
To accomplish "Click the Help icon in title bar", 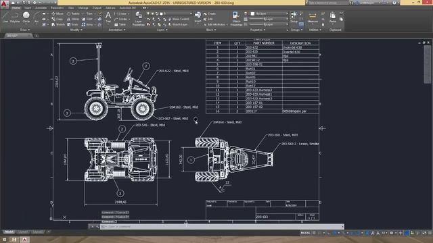I will [394, 3].
